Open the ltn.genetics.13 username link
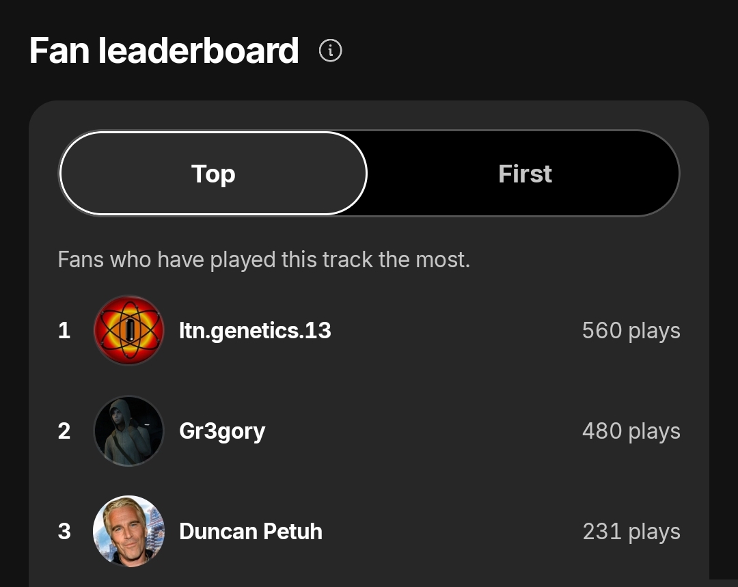Image resolution: width=738 pixels, height=587 pixels. (255, 331)
